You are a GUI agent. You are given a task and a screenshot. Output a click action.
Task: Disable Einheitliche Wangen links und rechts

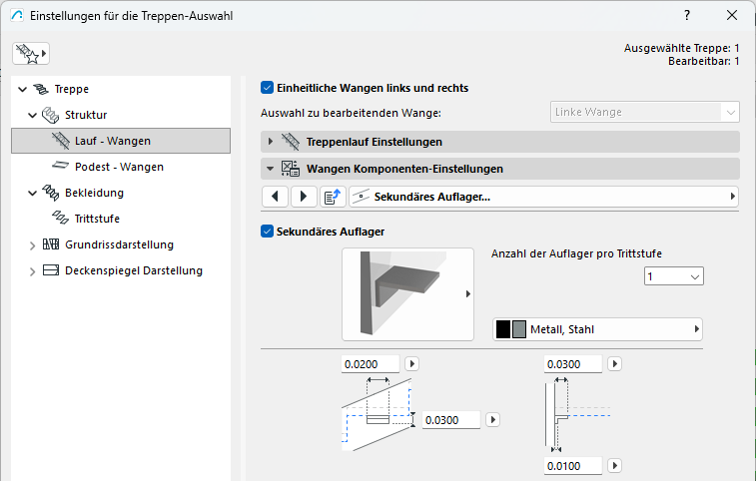(x=268, y=88)
